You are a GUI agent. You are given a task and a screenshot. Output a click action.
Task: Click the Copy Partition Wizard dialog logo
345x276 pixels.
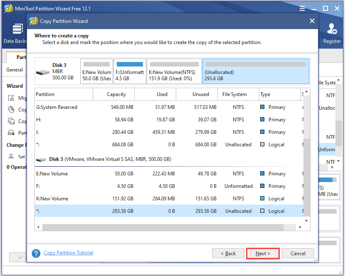[33, 21]
